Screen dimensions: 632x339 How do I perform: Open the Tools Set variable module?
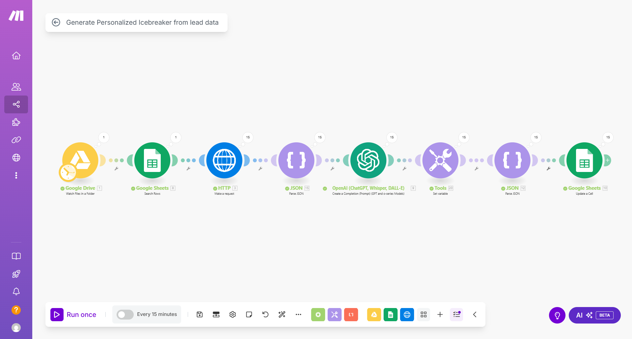(440, 160)
